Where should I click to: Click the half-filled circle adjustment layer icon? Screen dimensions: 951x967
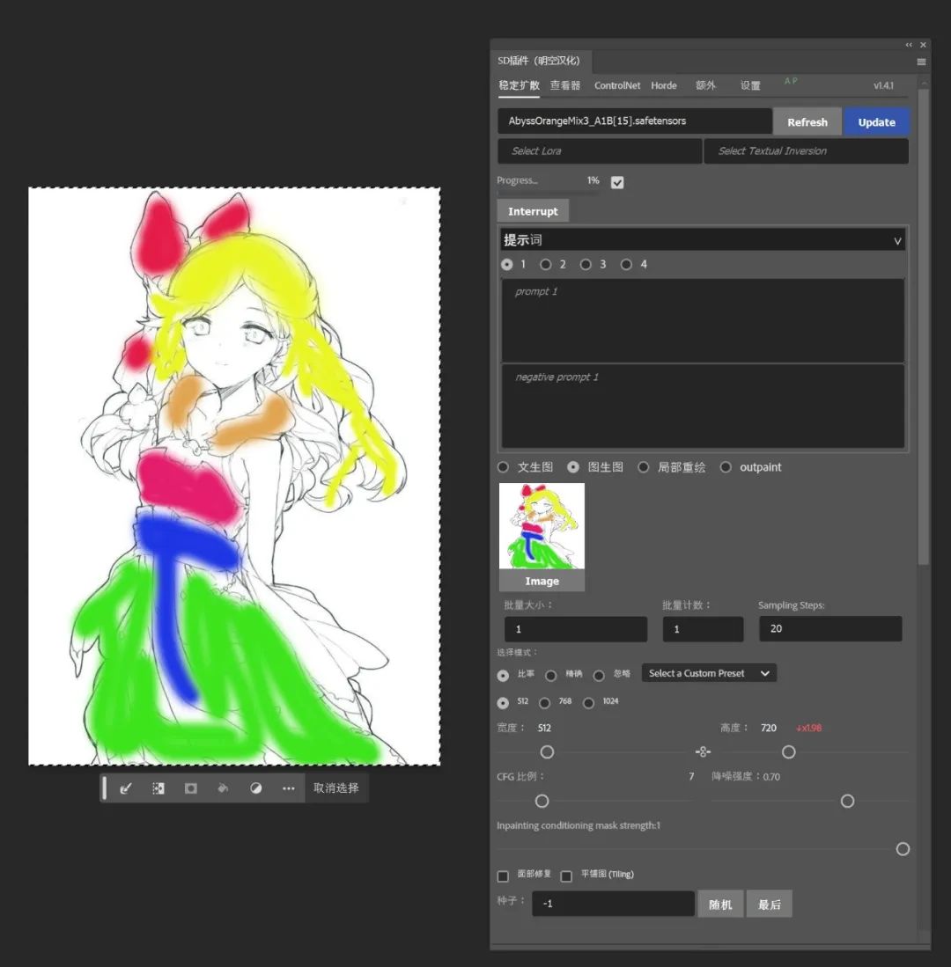255,788
